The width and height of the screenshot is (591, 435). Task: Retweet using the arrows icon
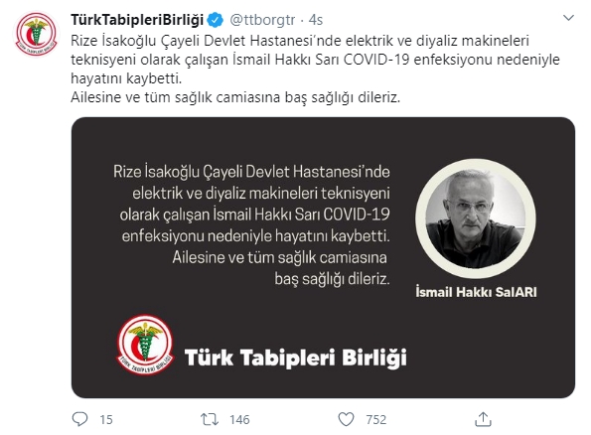coord(210,419)
